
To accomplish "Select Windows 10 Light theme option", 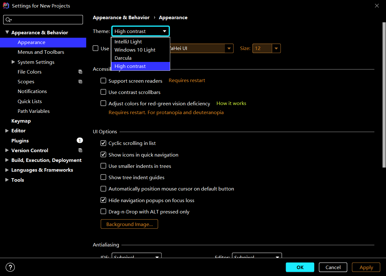I will 140,50.
